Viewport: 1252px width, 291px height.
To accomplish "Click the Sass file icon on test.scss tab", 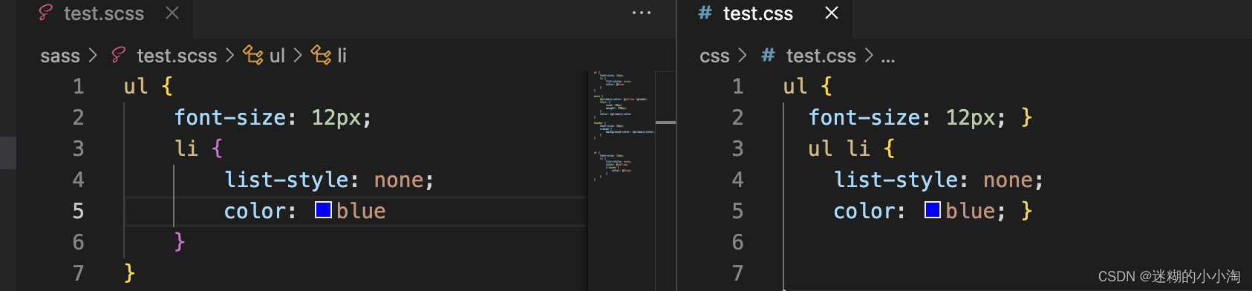I will (x=45, y=13).
